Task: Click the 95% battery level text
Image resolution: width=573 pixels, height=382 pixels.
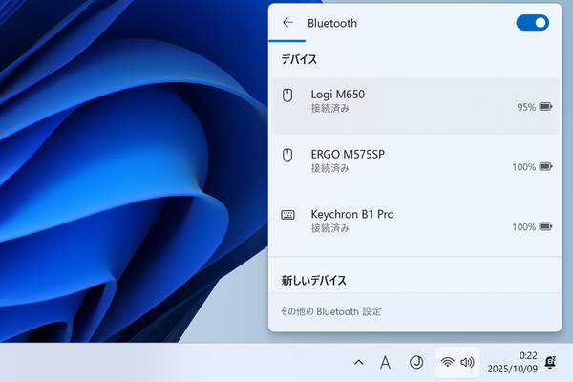Action: 526,107
